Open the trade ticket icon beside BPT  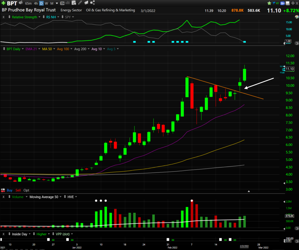[21, 3]
